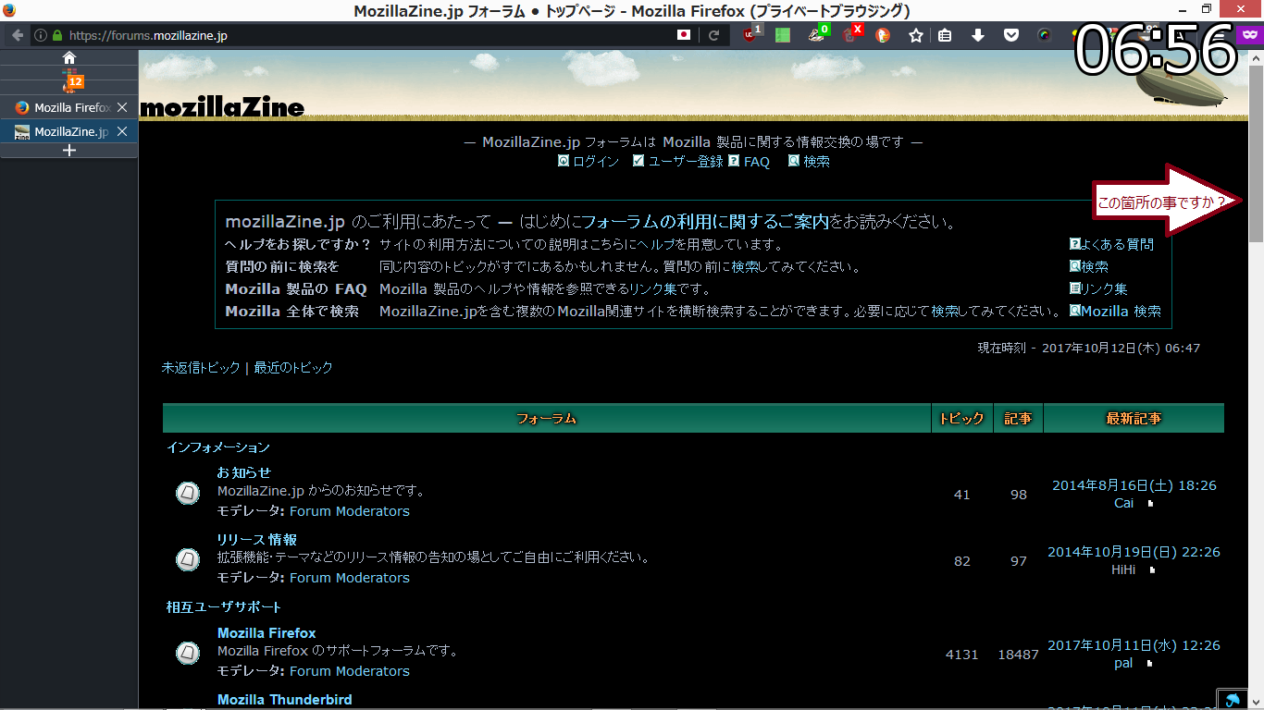
Task: Open the ログイン link
Action: [x=596, y=161]
